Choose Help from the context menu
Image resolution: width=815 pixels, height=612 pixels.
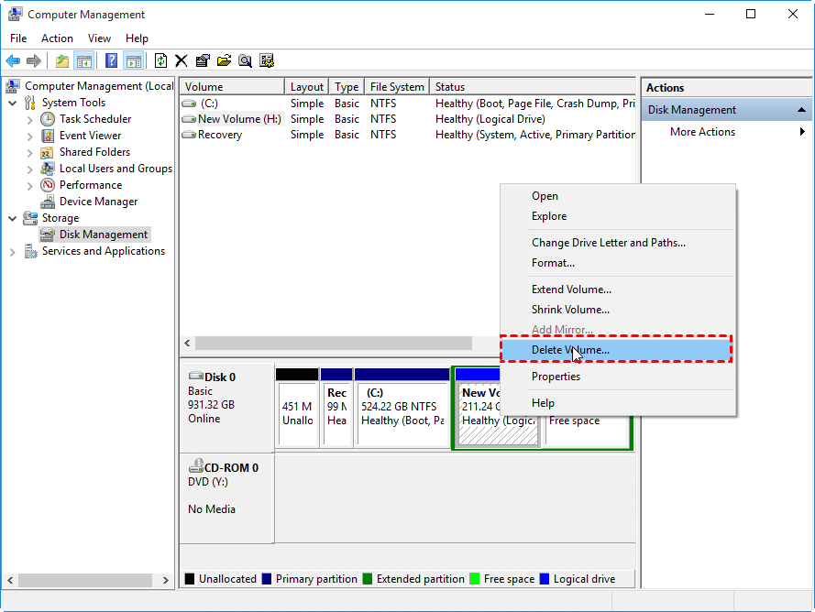point(618,403)
